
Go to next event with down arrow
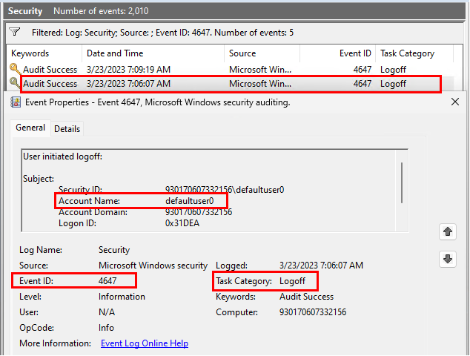448,259
